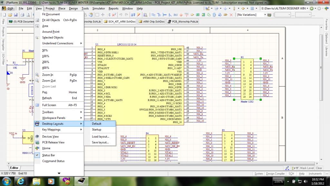Click the Home cloud icon at top right

coord(326,9)
